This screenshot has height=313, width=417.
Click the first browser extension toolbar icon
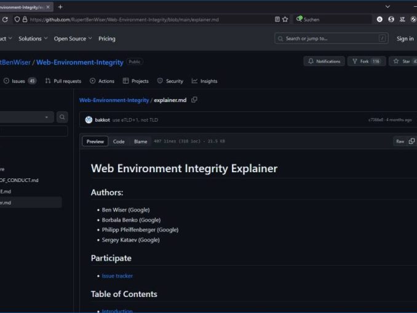[x=379, y=19]
